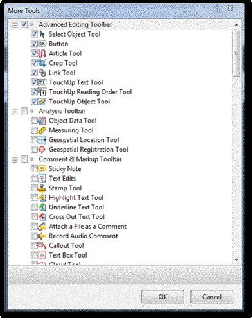Collapse the Comment & Markup Toolbar group
252x318 pixels.
point(15,160)
